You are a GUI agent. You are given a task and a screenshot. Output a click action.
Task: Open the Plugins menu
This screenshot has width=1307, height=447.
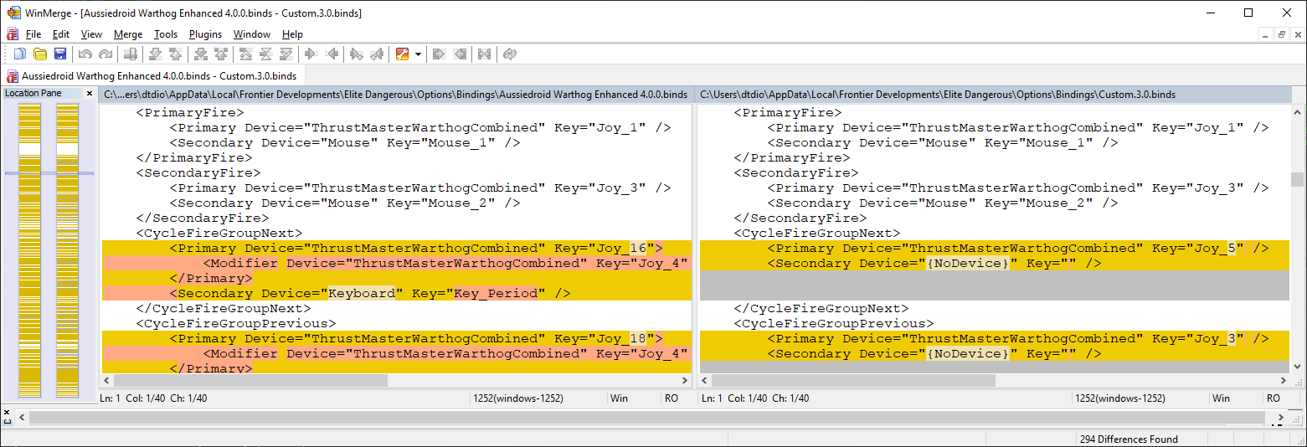point(205,34)
